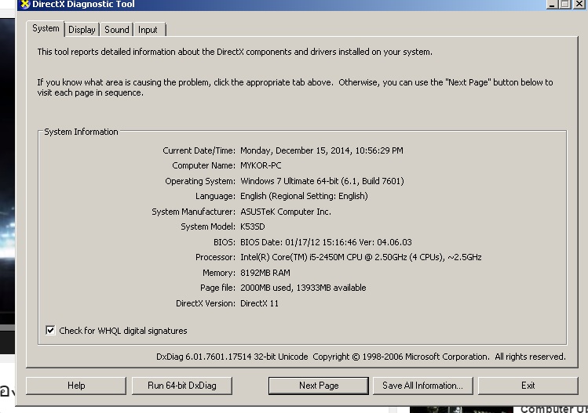Click the 8192MB RAM value
The width and height of the screenshot is (588, 413).
click(265, 273)
